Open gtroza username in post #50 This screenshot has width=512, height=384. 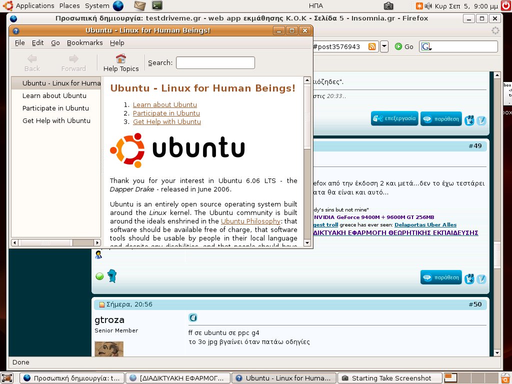coord(109,319)
